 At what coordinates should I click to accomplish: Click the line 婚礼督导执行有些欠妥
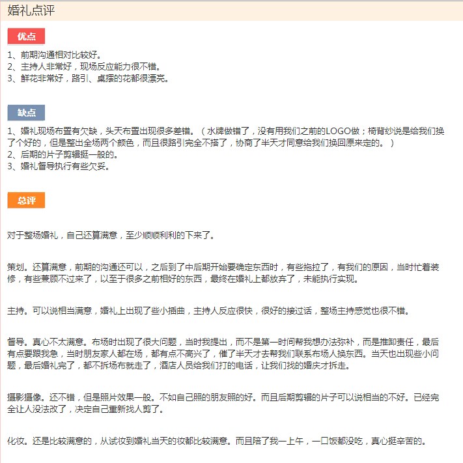coord(59,167)
